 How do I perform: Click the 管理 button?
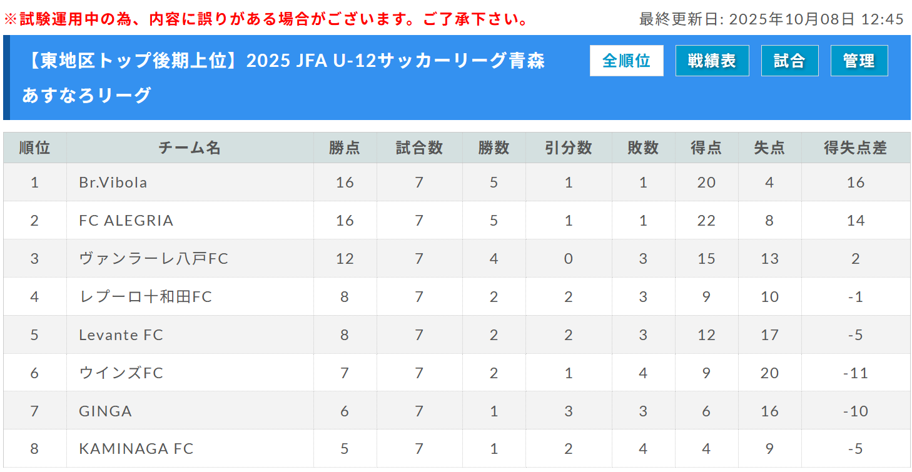[859, 61]
